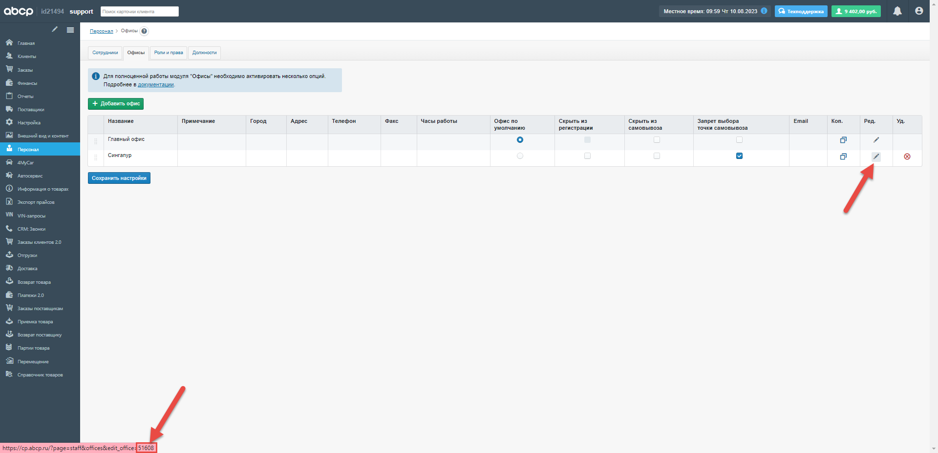Screen dimensions: 938x453
Task: Open Информация о товарах
Action: click(40, 189)
